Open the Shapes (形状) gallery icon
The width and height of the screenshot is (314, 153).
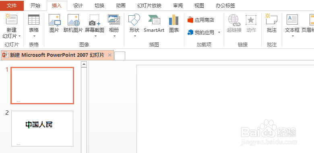(134, 19)
